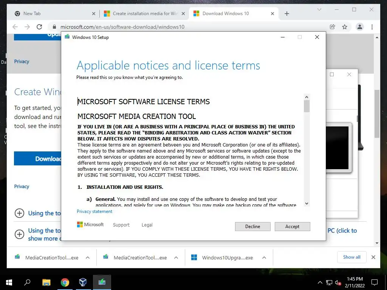Screen dimensions: 387x290
Task: Close the Windows 10 Setup window
Action: coord(317,37)
